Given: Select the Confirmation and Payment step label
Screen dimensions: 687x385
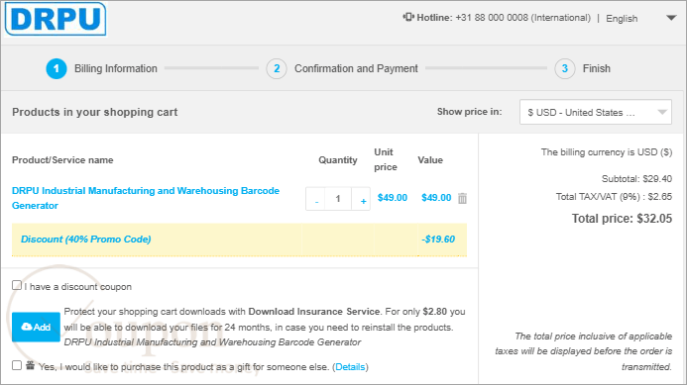Looking at the screenshot, I should (x=356, y=68).
